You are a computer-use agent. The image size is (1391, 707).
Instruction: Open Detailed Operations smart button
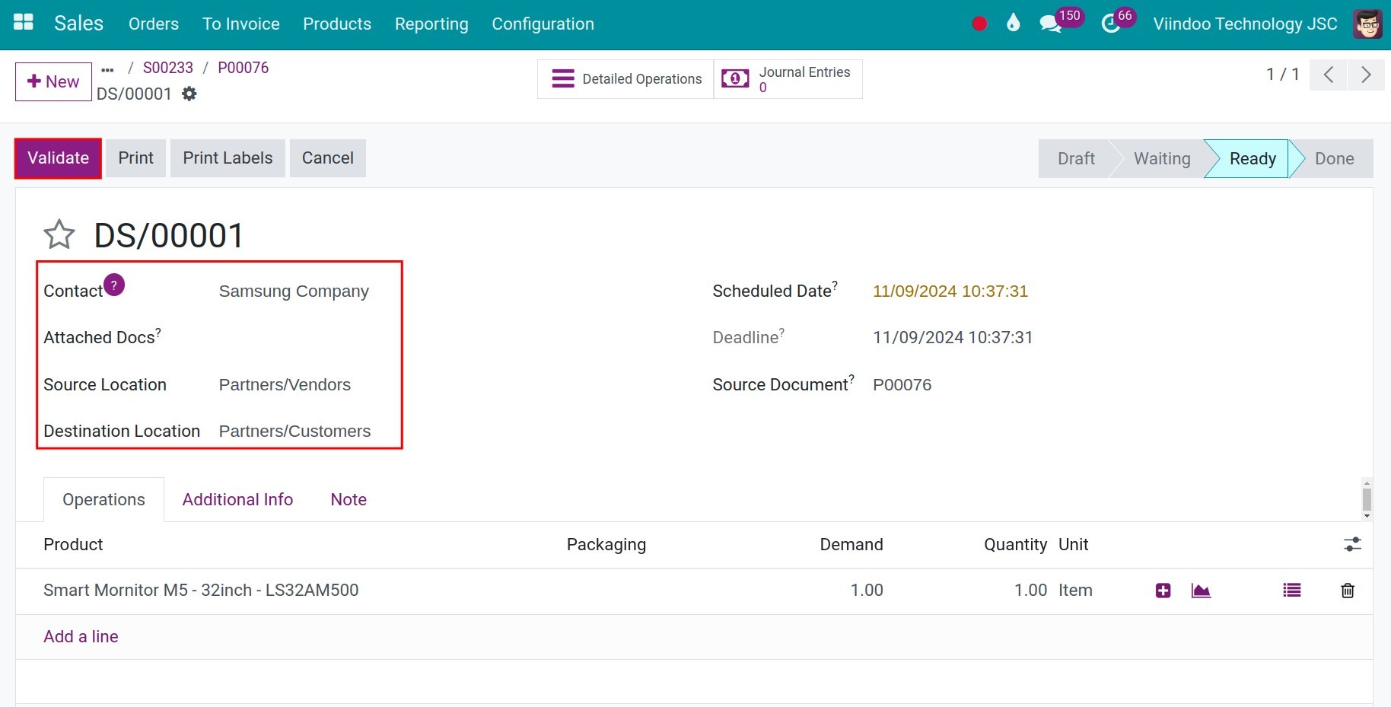[625, 79]
